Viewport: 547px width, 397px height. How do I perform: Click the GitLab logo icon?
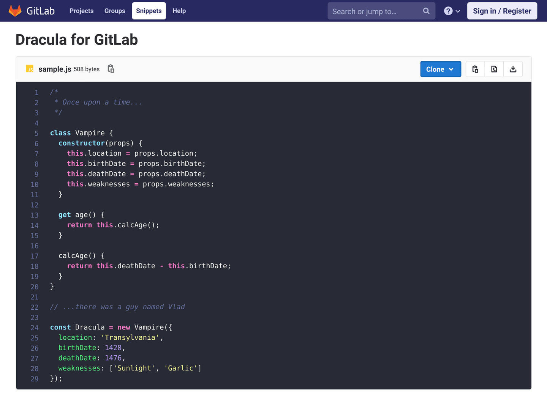pos(15,11)
